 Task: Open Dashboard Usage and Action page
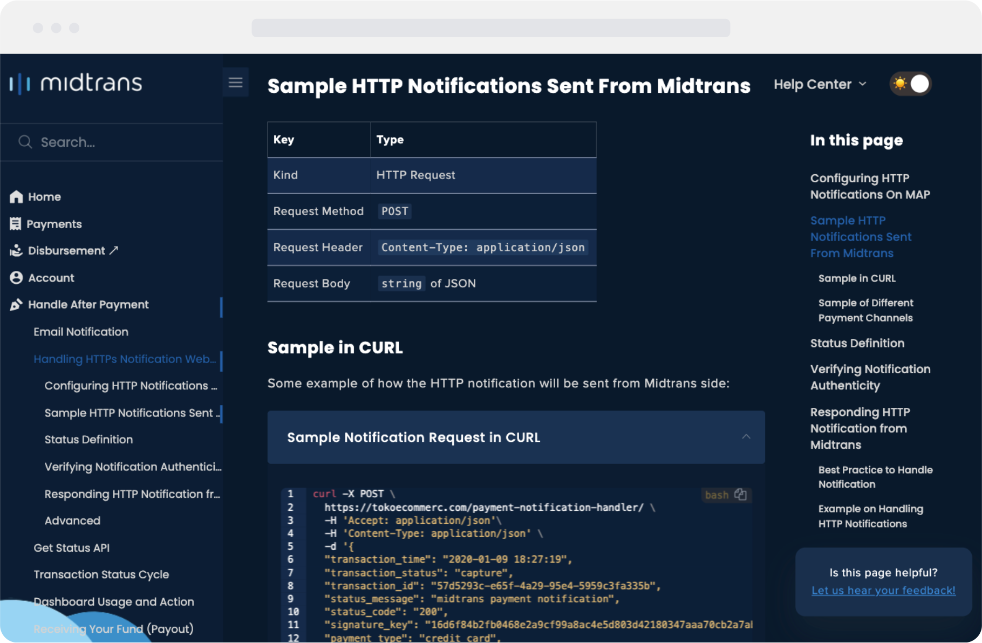(113, 601)
